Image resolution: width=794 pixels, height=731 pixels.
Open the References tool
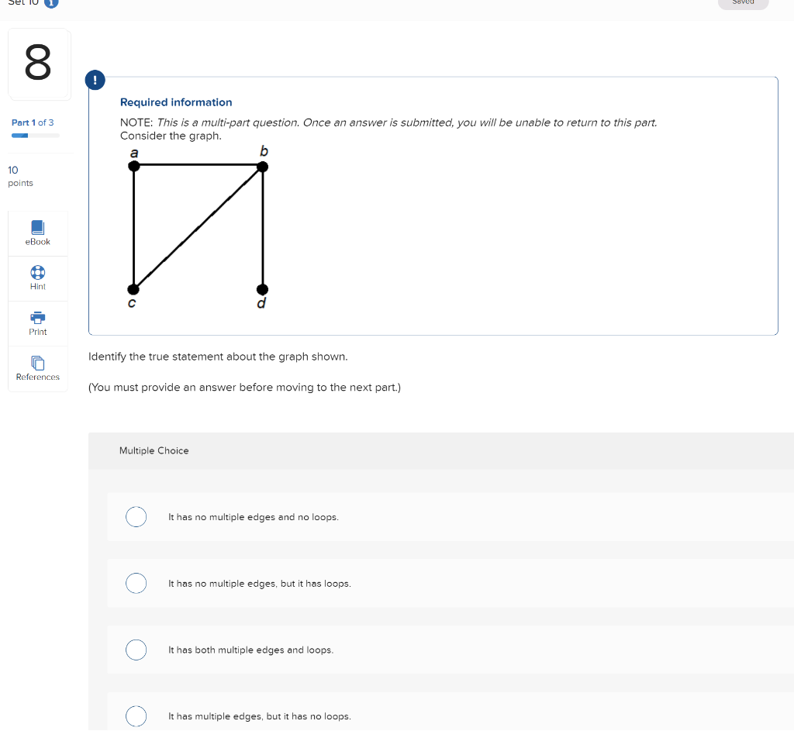point(37,367)
